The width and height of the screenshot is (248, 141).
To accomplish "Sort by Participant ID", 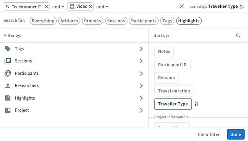I will (x=172, y=65).
